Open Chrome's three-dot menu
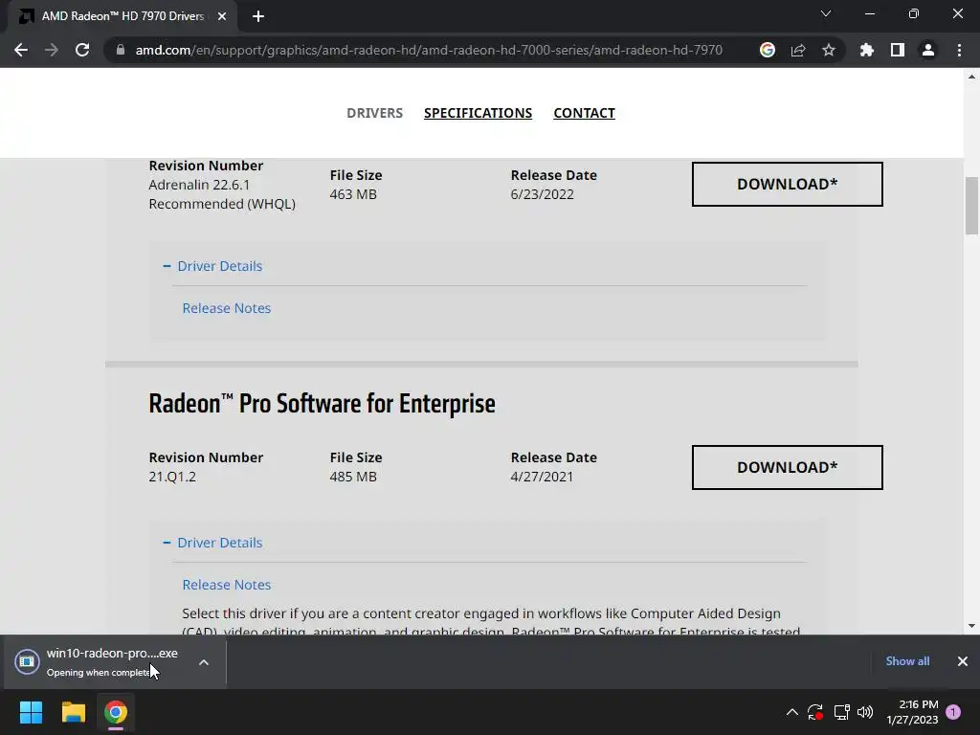This screenshot has height=735, width=980. tap(959, 50)
